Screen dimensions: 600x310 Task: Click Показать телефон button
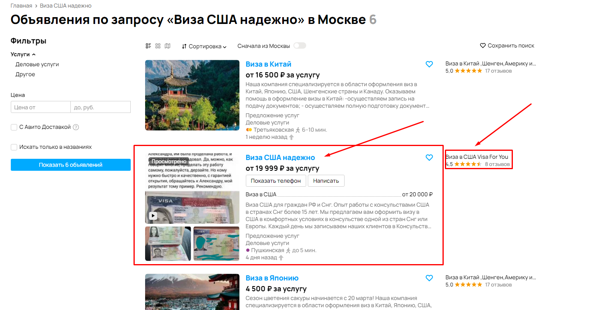pyautogui.click(x=276, y=181)
